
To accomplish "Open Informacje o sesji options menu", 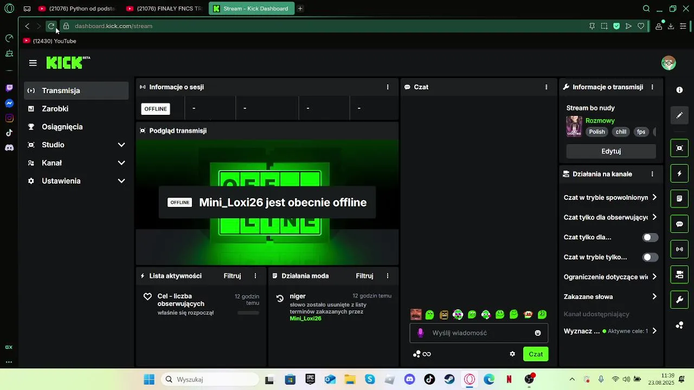I will coord(388,87).
